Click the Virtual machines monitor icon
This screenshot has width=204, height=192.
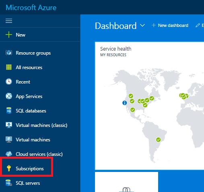[9, 139]
